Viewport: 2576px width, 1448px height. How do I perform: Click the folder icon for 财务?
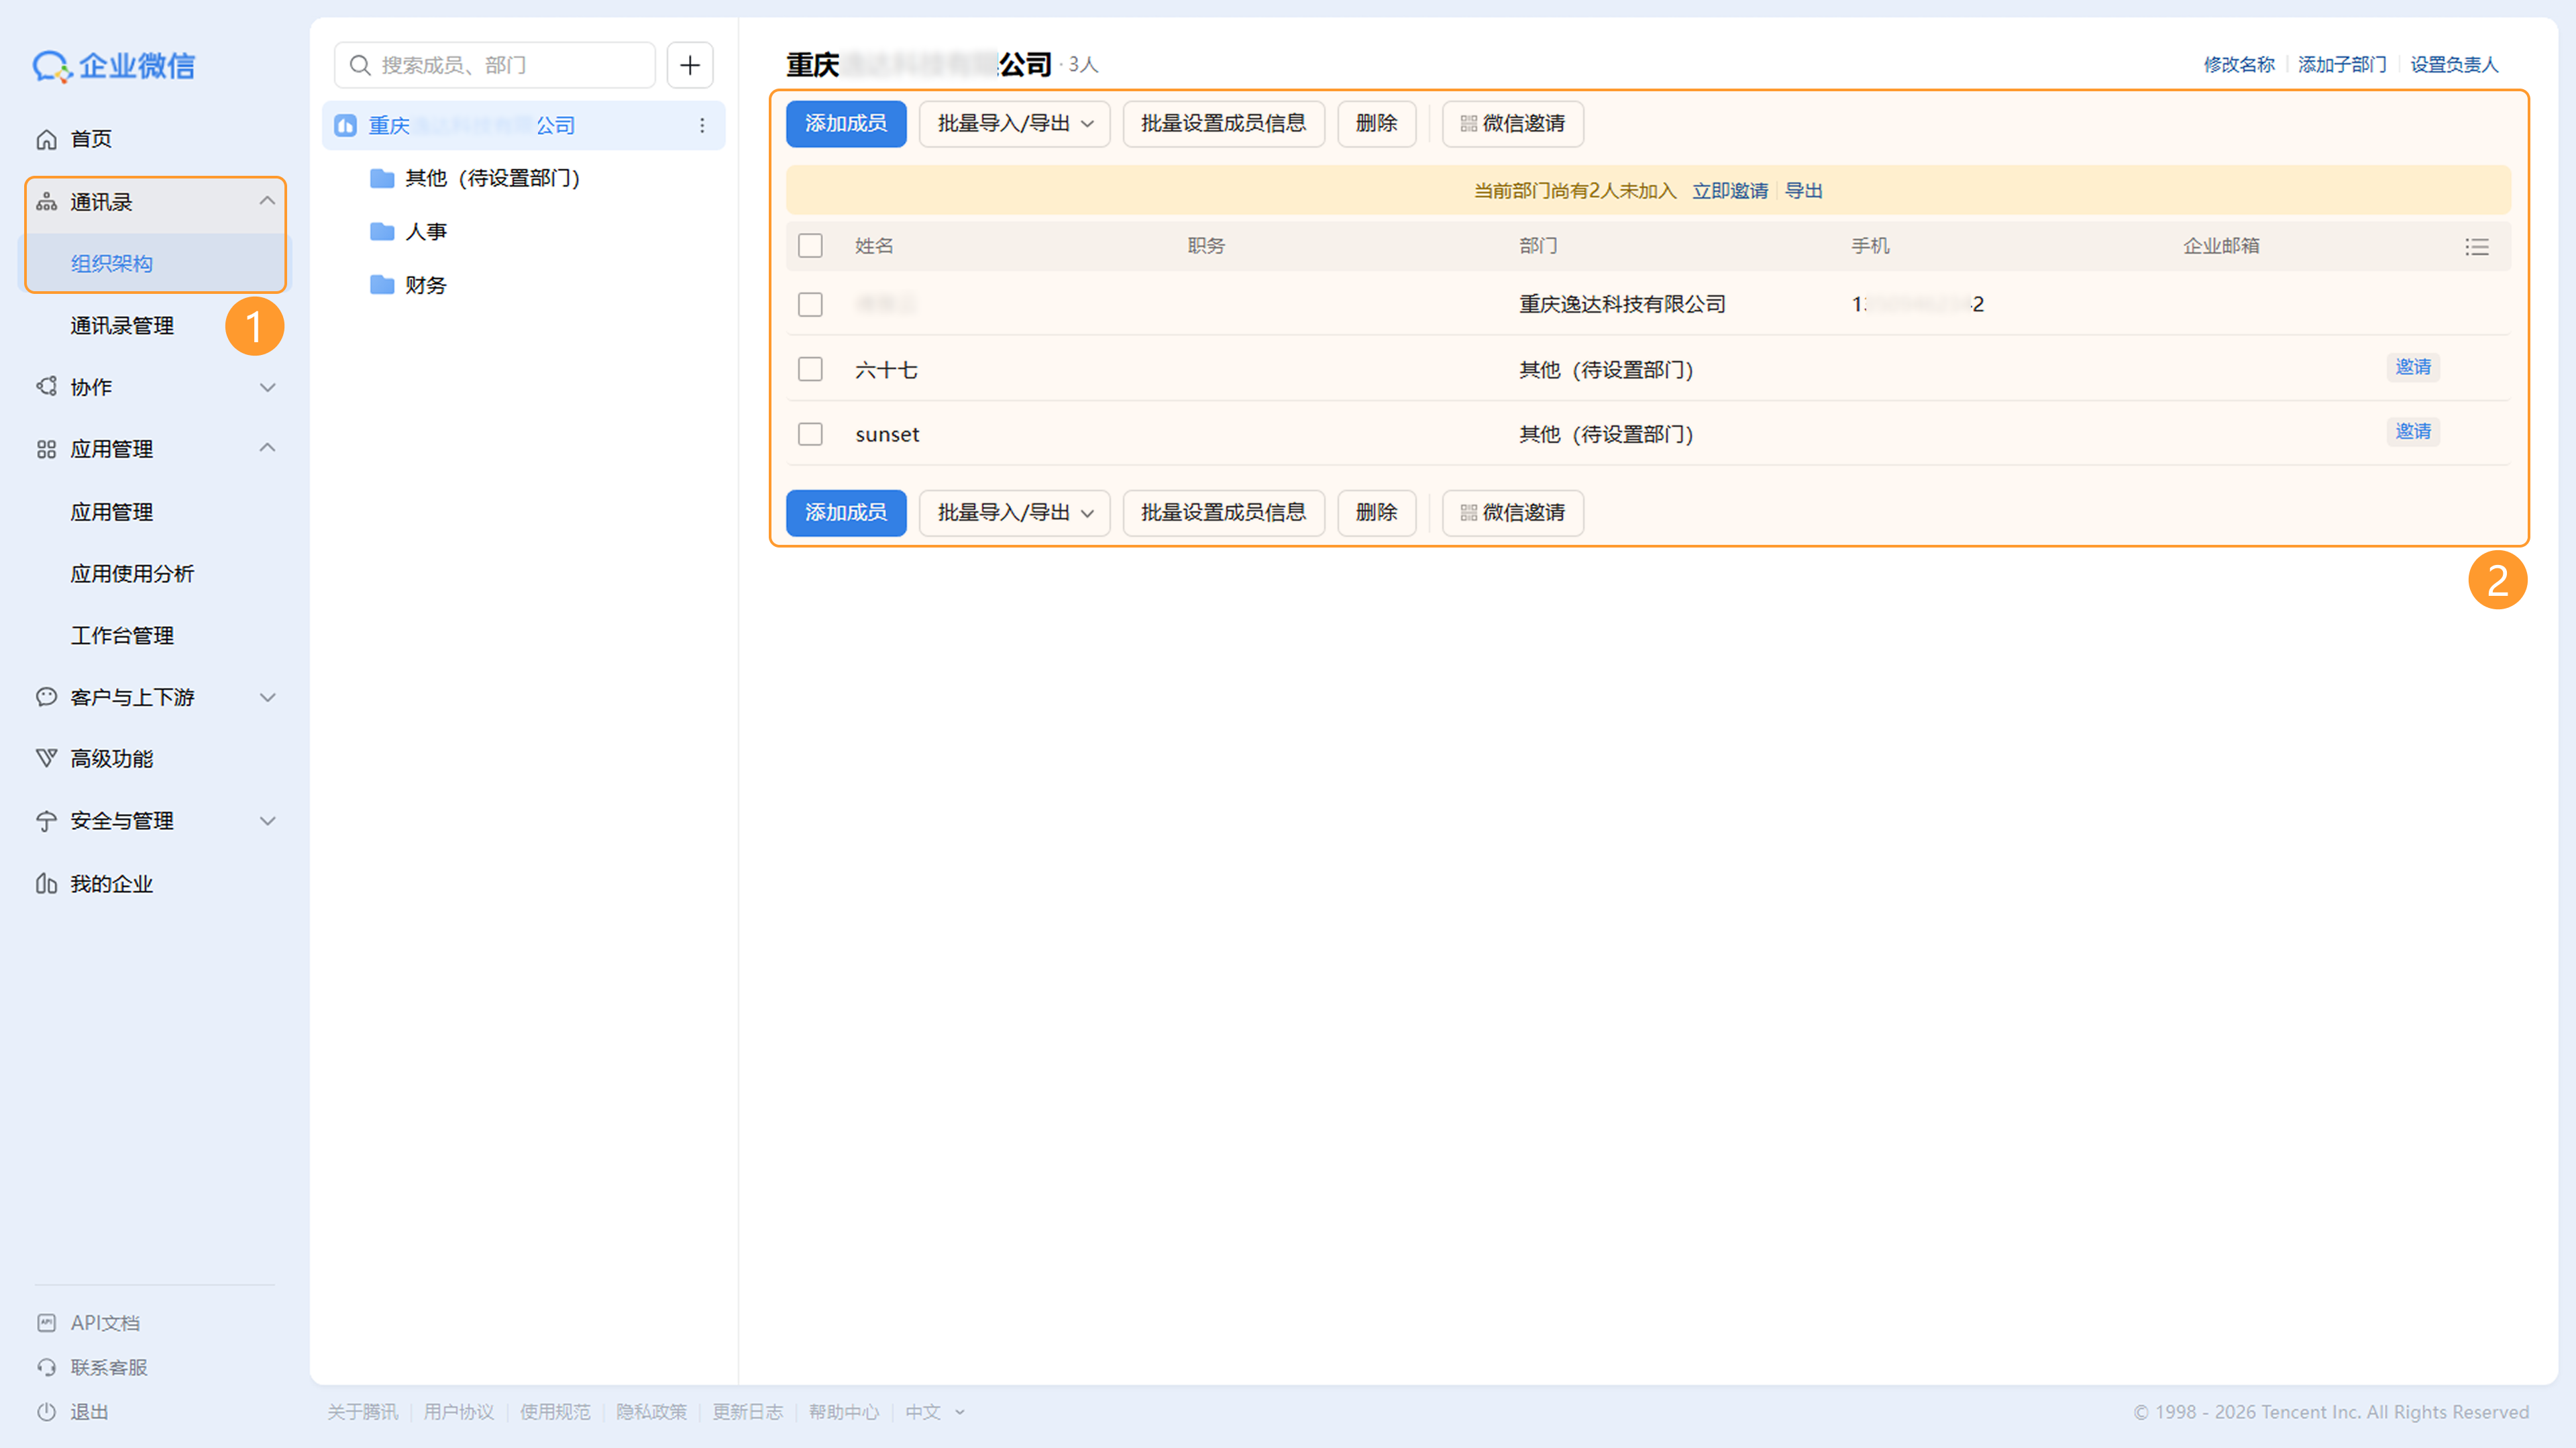pyautogui.click(x=382, y=285)
